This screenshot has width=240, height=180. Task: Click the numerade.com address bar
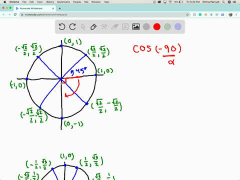(105, 14)
